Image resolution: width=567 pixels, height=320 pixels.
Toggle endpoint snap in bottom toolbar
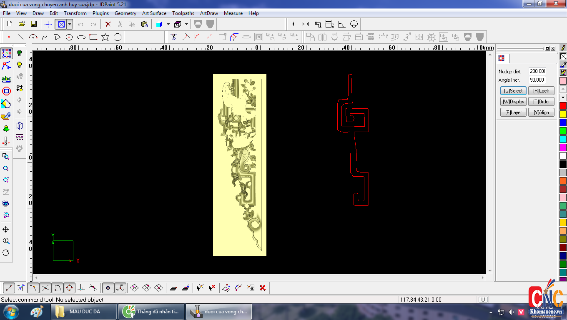9,287
